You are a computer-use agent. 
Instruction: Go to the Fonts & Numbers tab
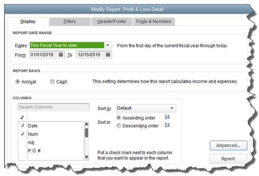pyautogui.click(x=154, y=22)
